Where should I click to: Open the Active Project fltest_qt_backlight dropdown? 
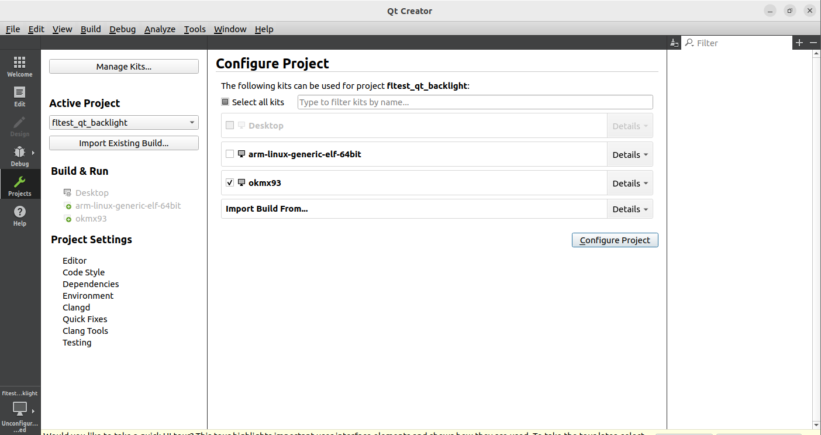123,123
